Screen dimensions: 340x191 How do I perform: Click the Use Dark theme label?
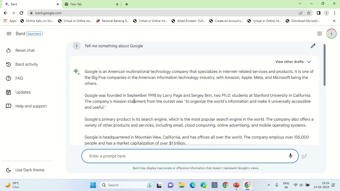(30, 170)
